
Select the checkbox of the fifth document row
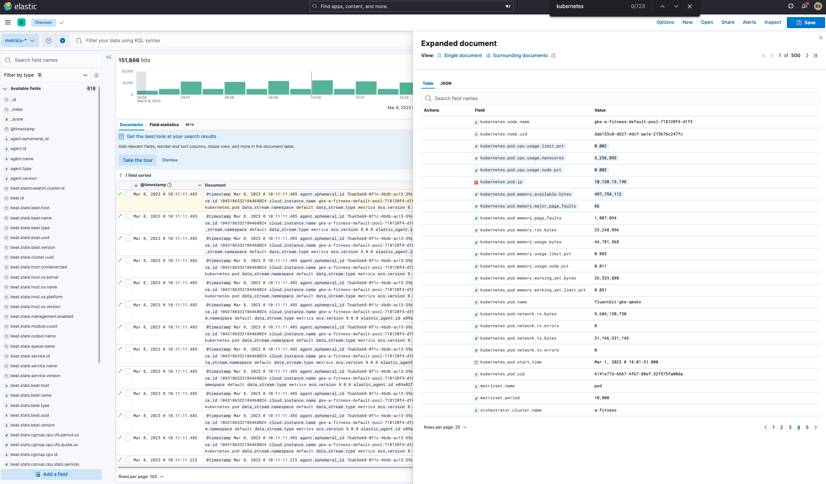point(128,282)
